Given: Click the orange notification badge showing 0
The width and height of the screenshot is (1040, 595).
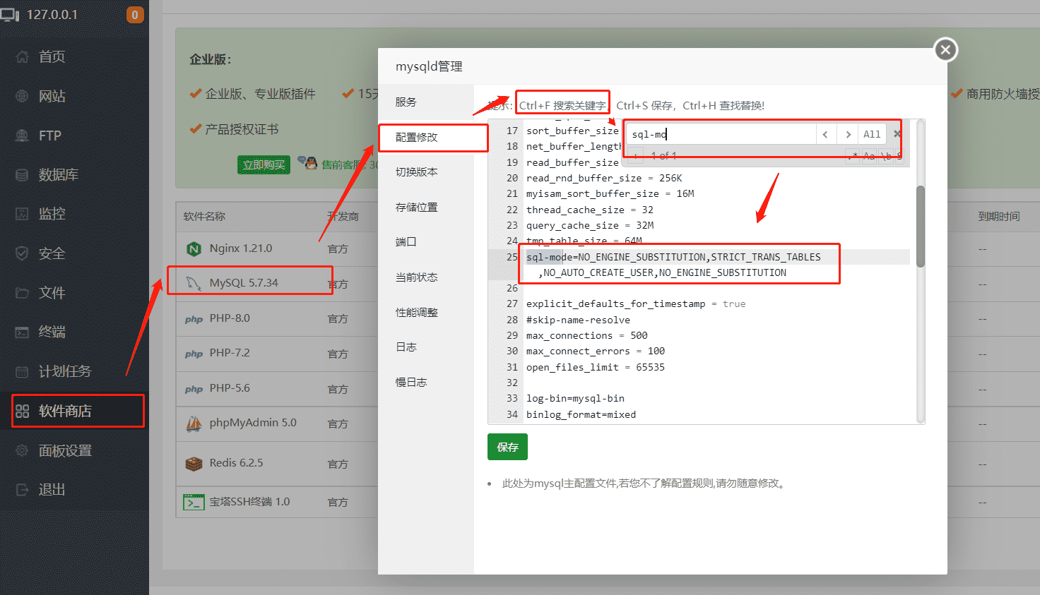Looking at the screenshot, I should pyautogui.click(x=135, y=15).
